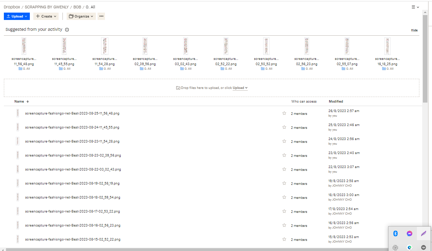Click the Who can access column header
The height and width of the screenshot is (251, 432).
click(x=304, y=102)
